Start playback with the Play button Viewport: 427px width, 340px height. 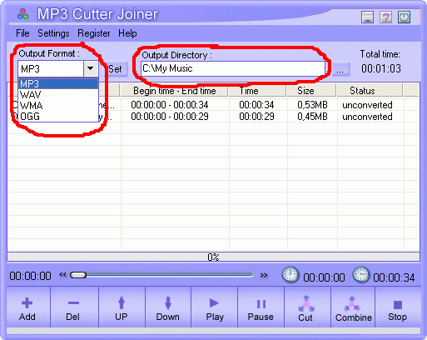point(215,307)
